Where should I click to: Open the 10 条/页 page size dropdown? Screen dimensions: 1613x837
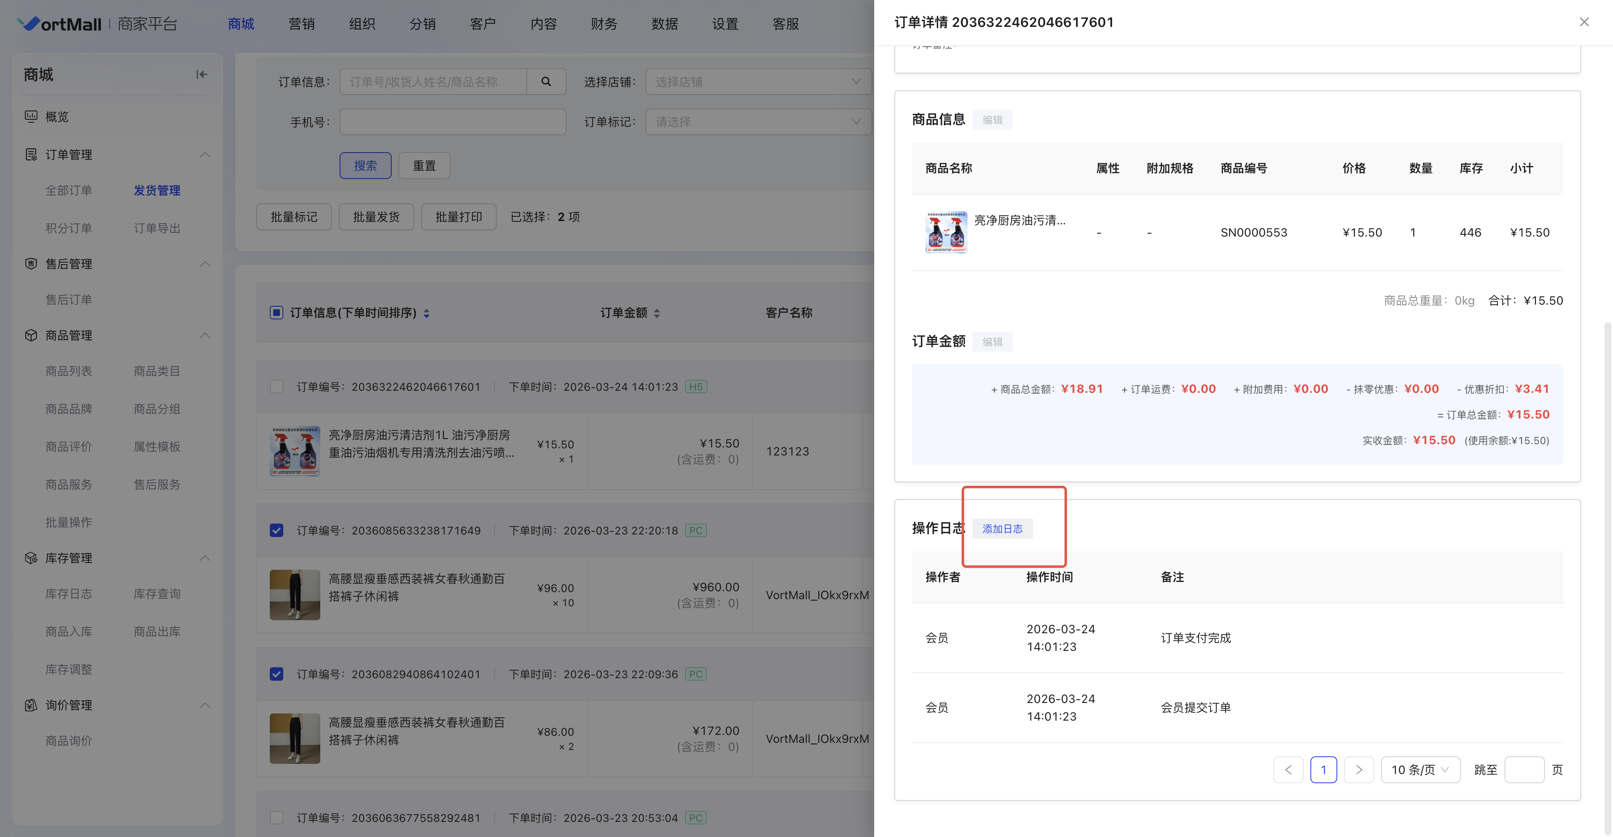[x=1420, y=769]
